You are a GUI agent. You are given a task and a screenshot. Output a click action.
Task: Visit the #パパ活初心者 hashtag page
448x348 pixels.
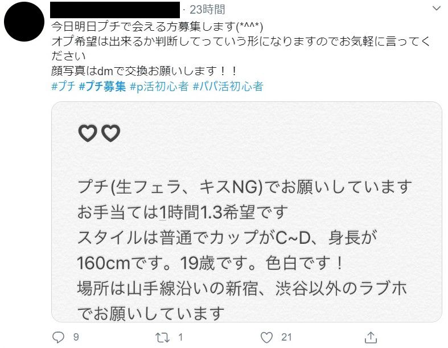(x=228, y=86)
